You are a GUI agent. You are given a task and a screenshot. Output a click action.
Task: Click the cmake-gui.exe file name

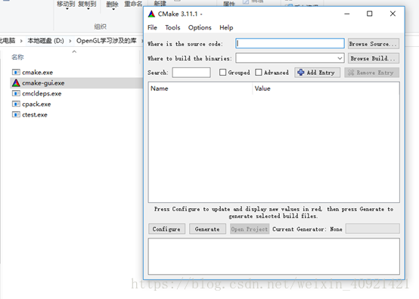pos(43,83)
